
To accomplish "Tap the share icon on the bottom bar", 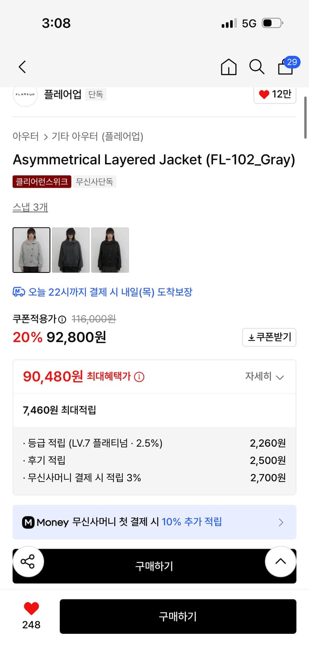I will [x=28, y=561].
